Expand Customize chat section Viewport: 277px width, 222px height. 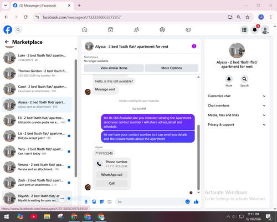(237, 96)
